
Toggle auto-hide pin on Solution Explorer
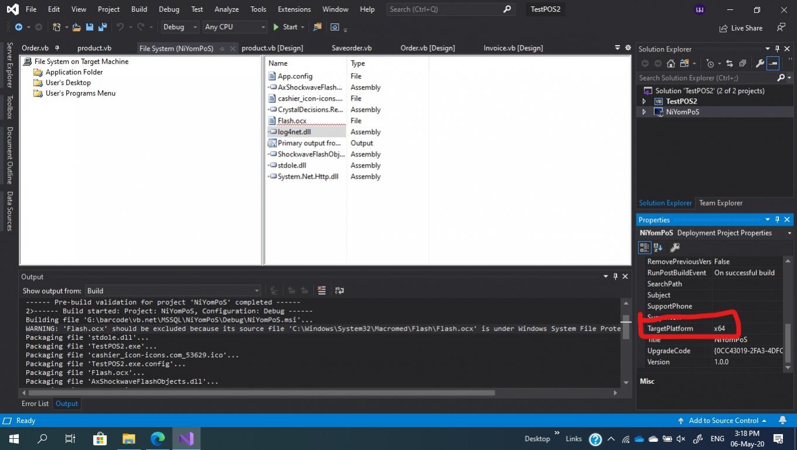[x=778, y=49]
